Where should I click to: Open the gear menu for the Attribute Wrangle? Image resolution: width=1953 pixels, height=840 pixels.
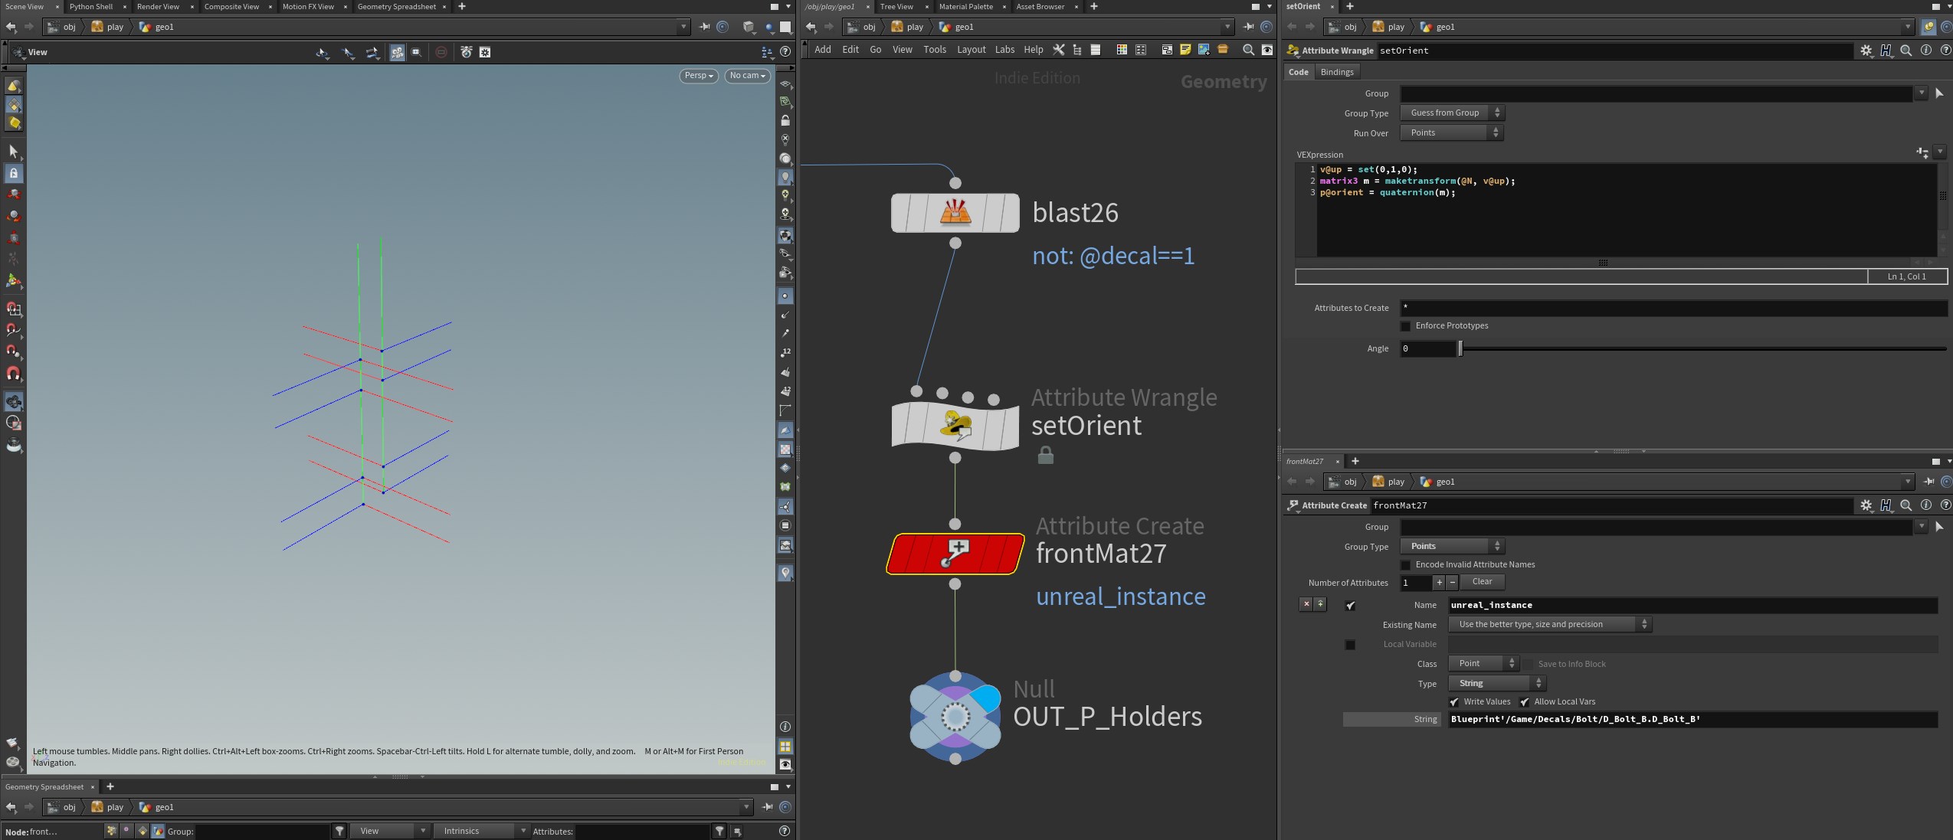click(x=1866, y=51)
